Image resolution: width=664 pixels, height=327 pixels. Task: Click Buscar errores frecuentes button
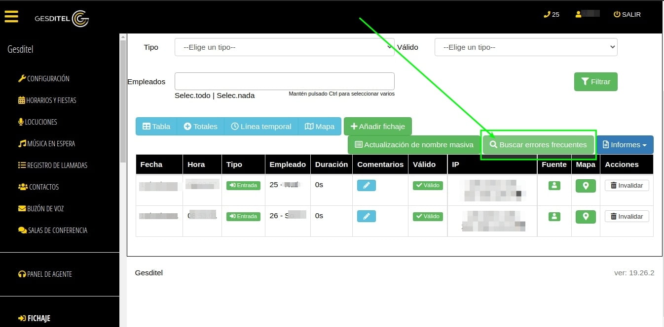tap(538, 145)
